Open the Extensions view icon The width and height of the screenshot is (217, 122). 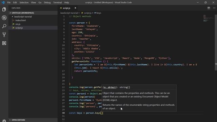(x=4, y=43)
